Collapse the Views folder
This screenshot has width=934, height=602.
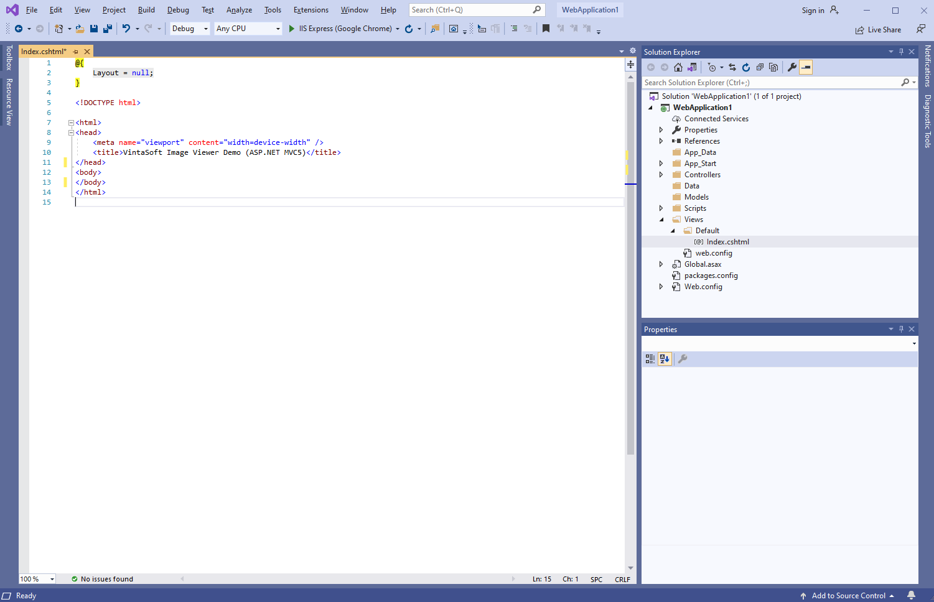[x=661, y=220]
